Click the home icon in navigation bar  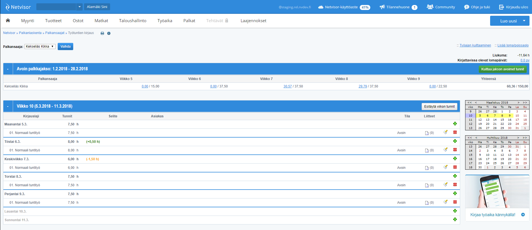pyautogui.click(x=8, y=20)
